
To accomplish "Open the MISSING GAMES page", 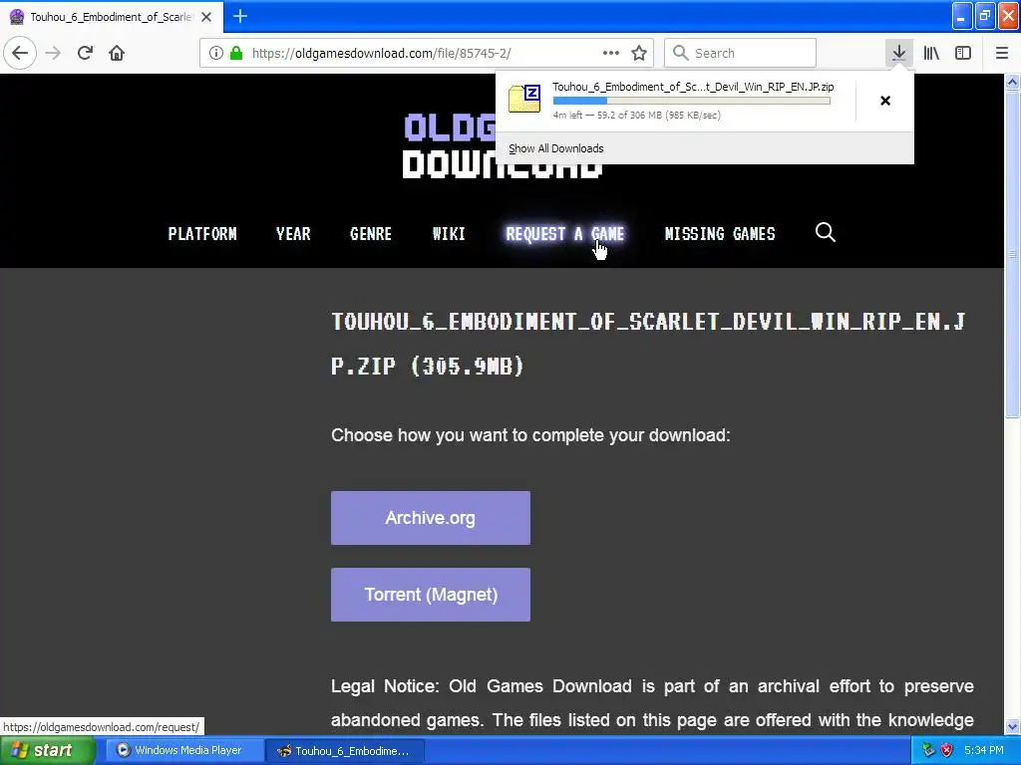I will [720, 233].
